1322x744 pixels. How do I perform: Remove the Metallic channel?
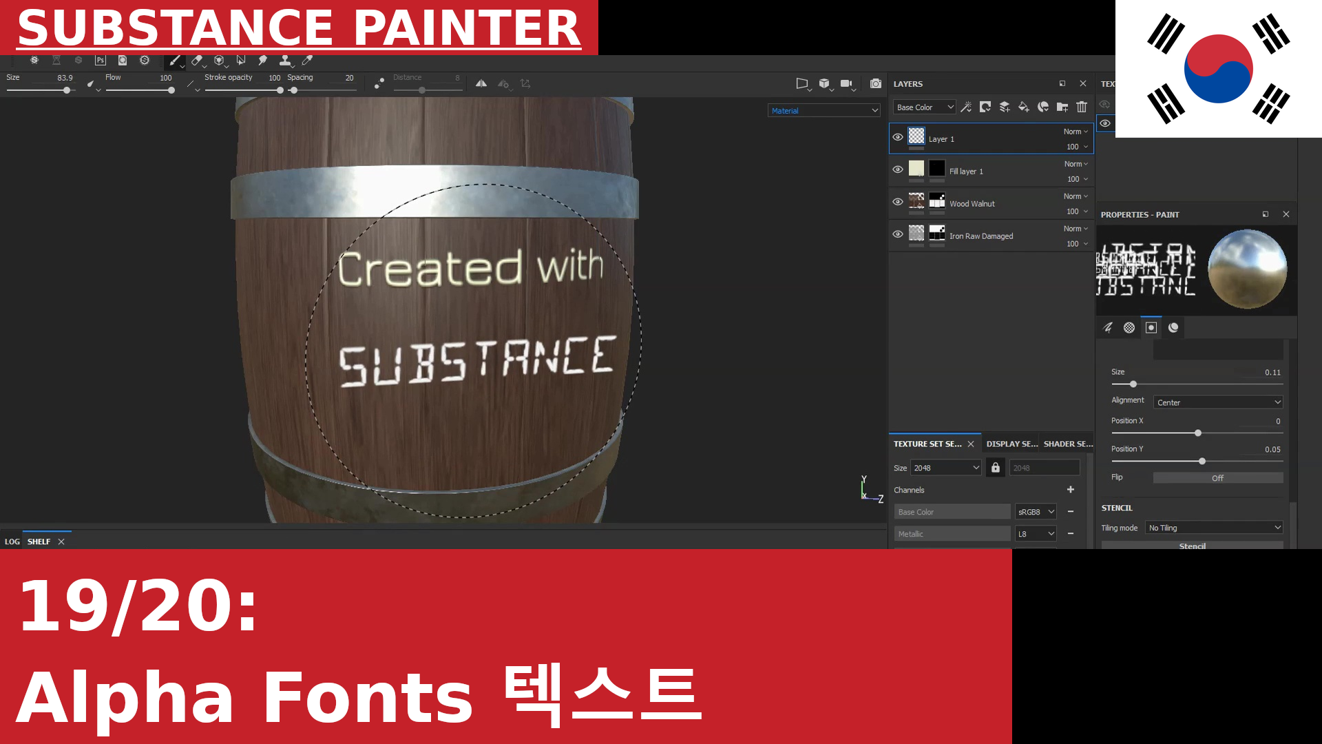(1071, 534)
